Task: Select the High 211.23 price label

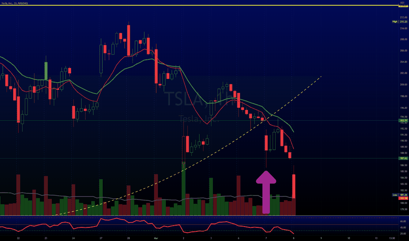Action: click(x=400, y=21)
